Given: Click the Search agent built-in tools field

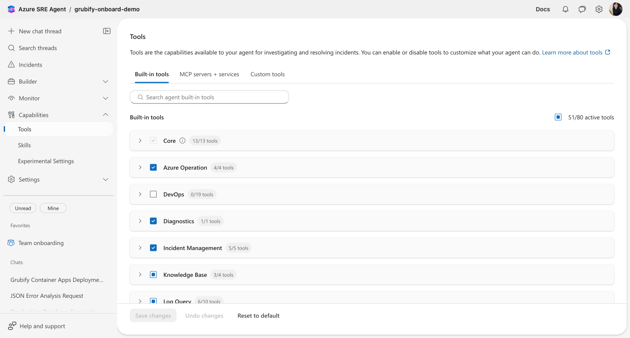Looking at the screenshot, I should point(209,97).
